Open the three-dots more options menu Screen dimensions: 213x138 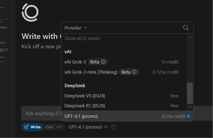[59, 127]
